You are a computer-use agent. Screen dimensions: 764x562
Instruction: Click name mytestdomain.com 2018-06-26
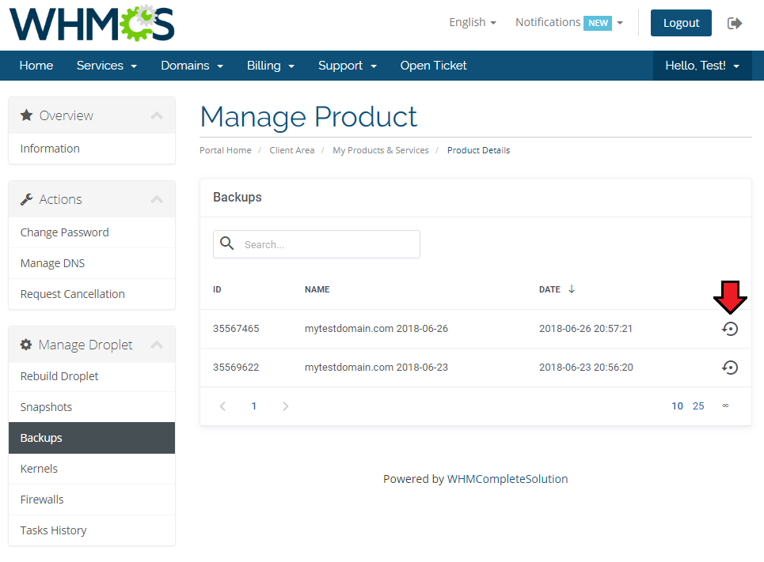coord(376,329)
